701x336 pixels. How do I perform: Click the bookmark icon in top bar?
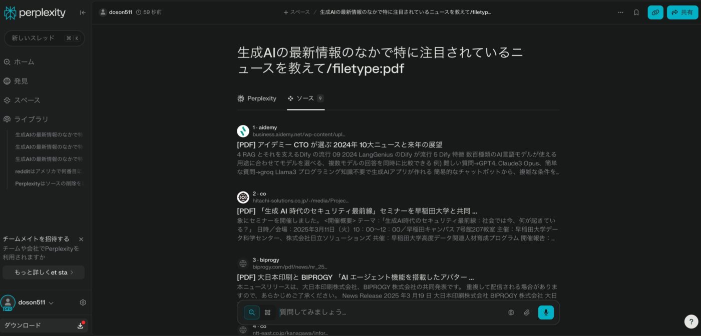[636, 12]
